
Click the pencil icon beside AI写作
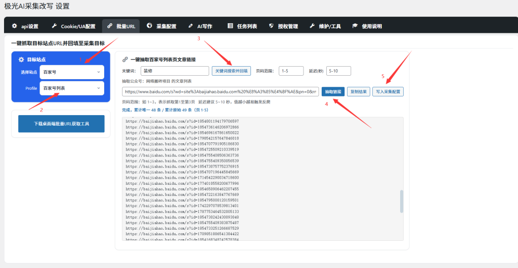coord(191,26)
